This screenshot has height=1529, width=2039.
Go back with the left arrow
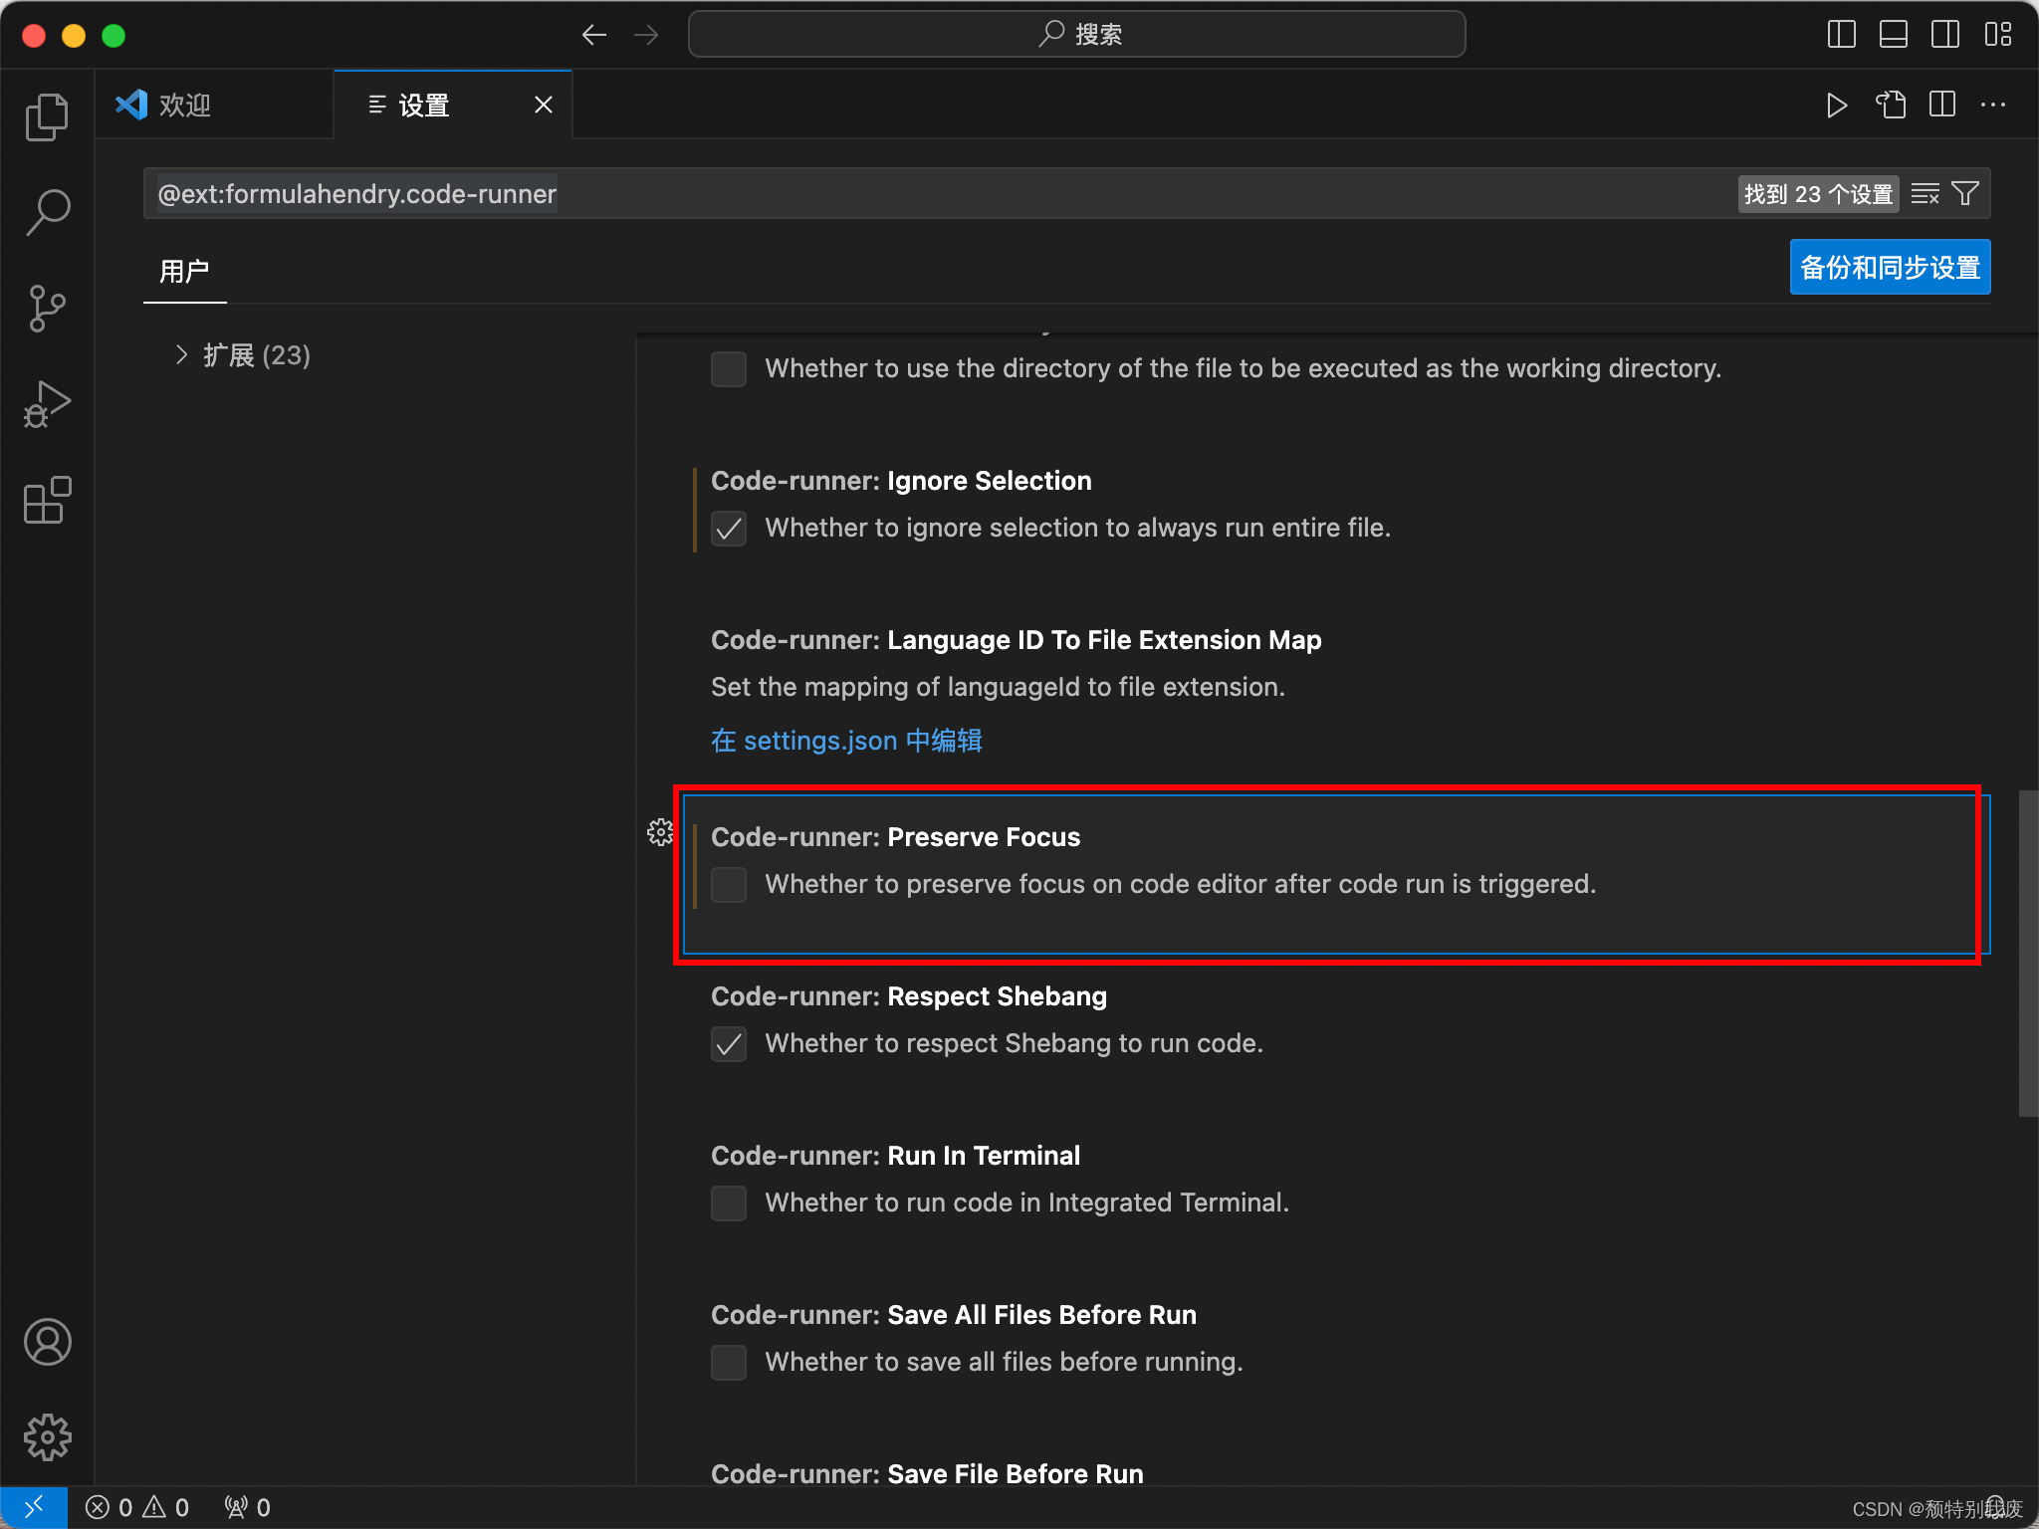[x=594, y=35]
